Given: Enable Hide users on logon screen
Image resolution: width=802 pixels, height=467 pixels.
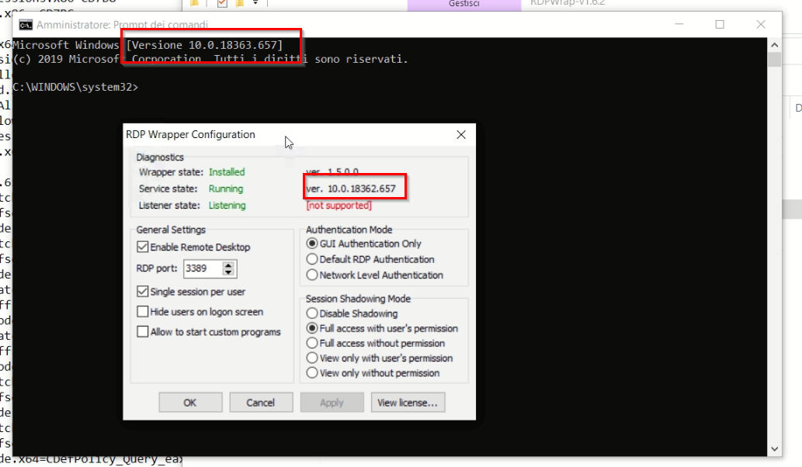Looking at the screenshot, I should [x=143, y=311].
